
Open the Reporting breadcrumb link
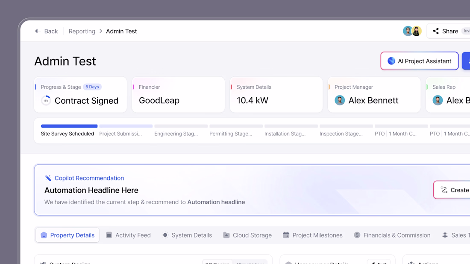[82, 31]
